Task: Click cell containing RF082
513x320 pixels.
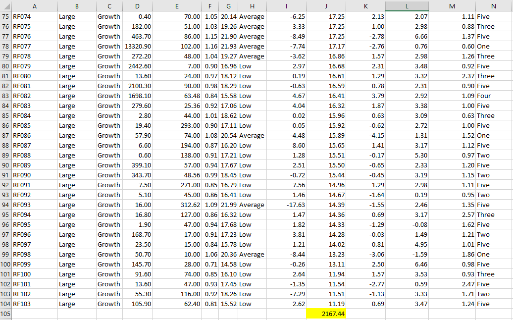Action: [35, 96]
